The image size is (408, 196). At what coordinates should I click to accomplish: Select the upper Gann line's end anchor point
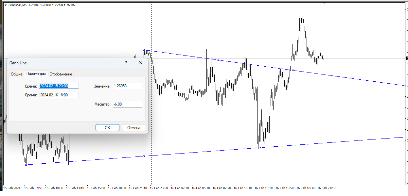pyautogui.click(x=293, y=70)
